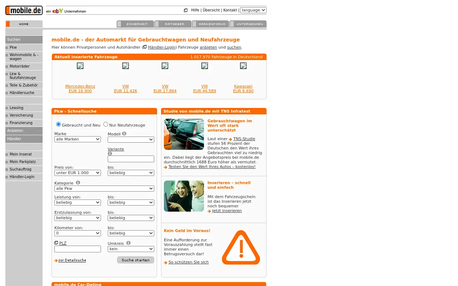Click the Variante input field

pyautogui.click(x=131, y=159)
